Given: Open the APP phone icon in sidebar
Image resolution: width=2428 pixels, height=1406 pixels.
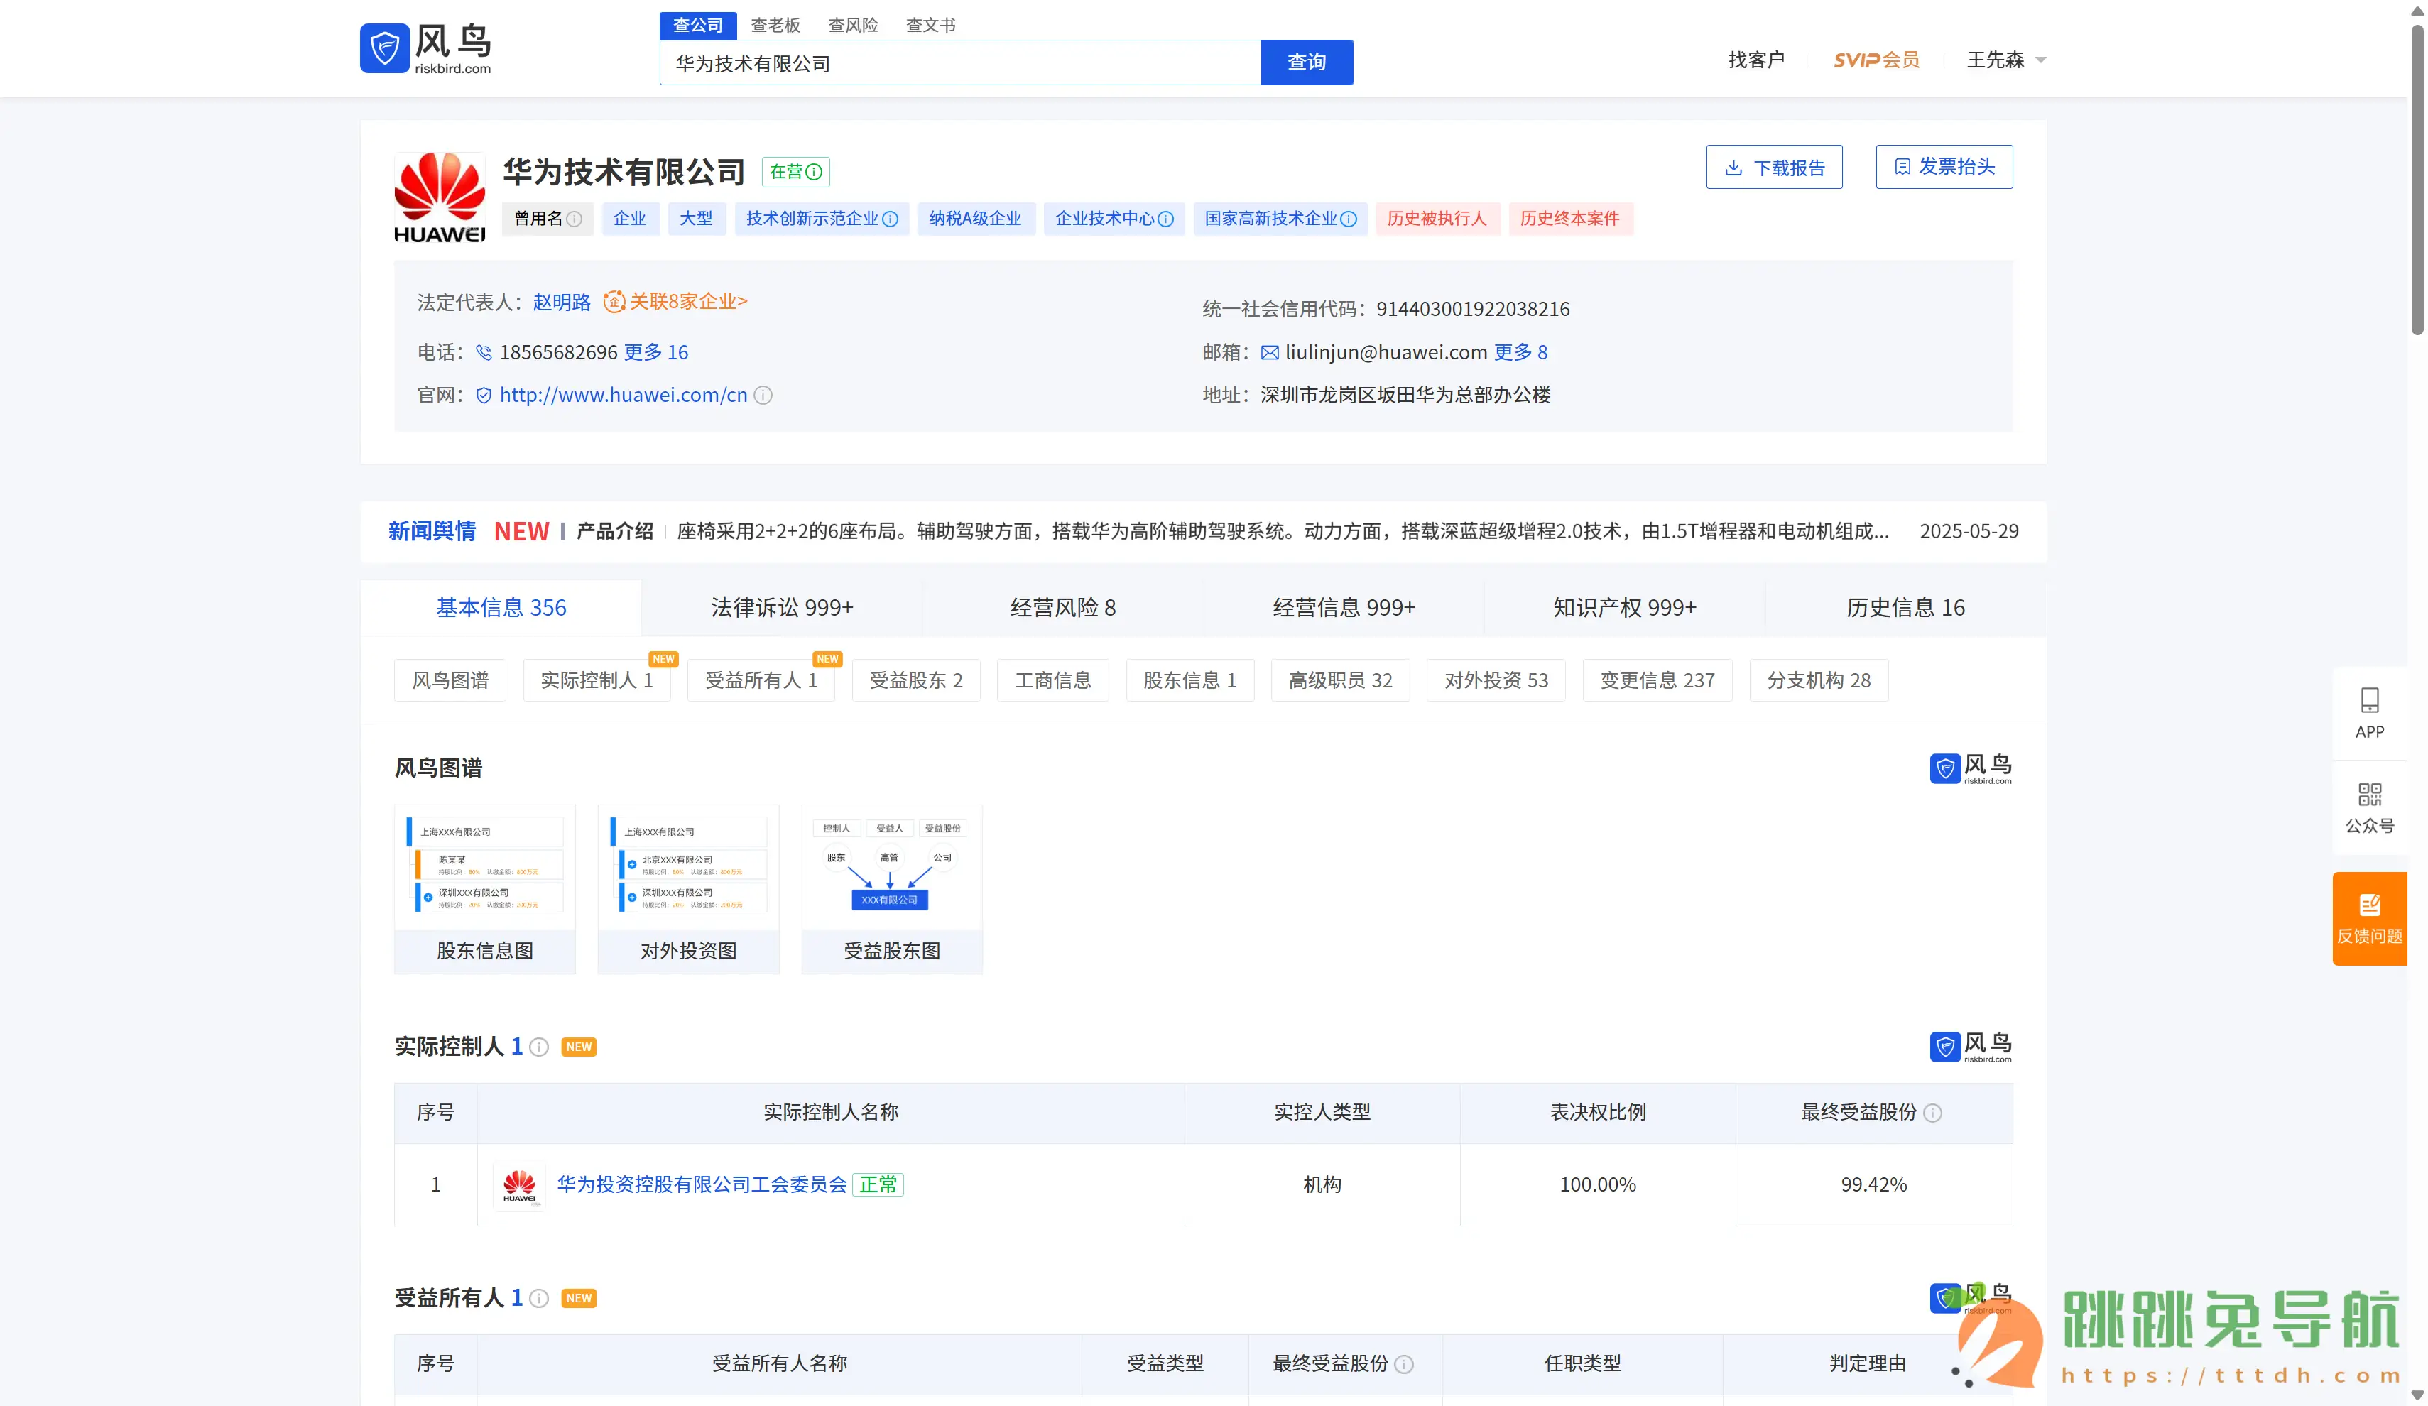Looking at the screenshot, I should coord(2369,701).
